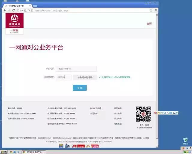Click the 金葵花 hotline 40088-95555 text
Viewport: 192px width, 154px height.
[x=62, y=124]
